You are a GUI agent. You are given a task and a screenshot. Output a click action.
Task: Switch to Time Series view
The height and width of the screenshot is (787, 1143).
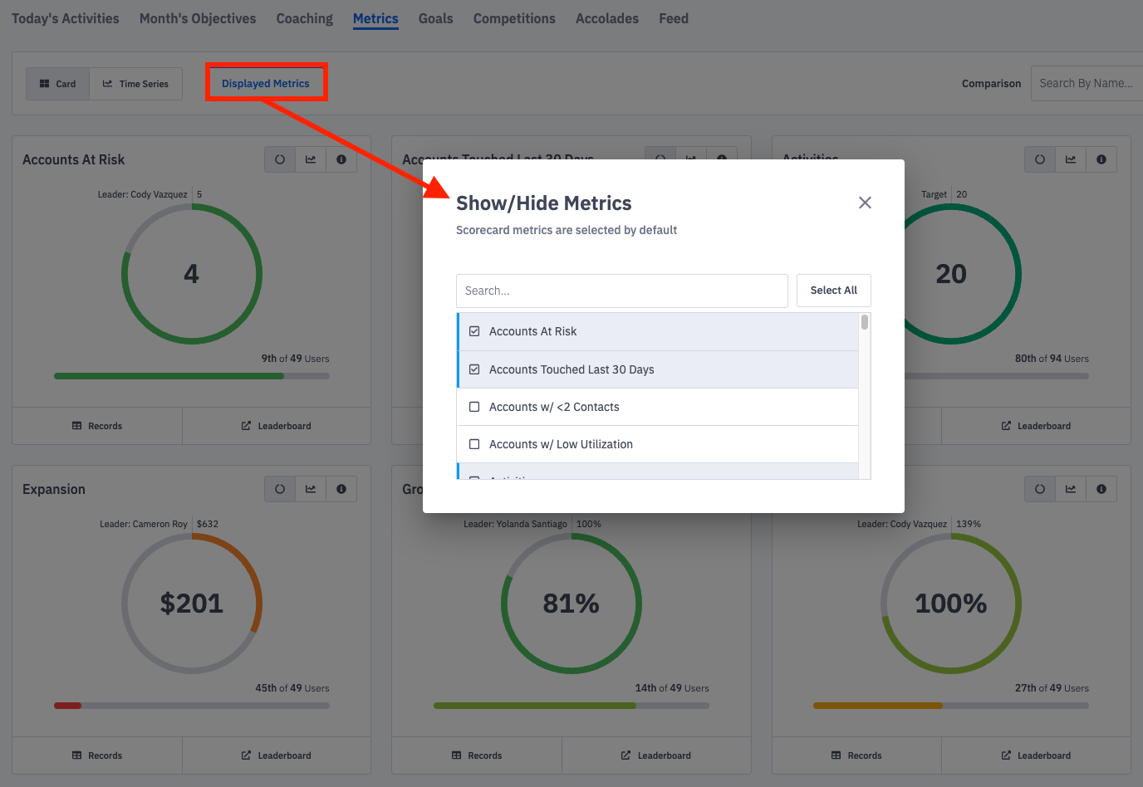click(x=135, y=84)
